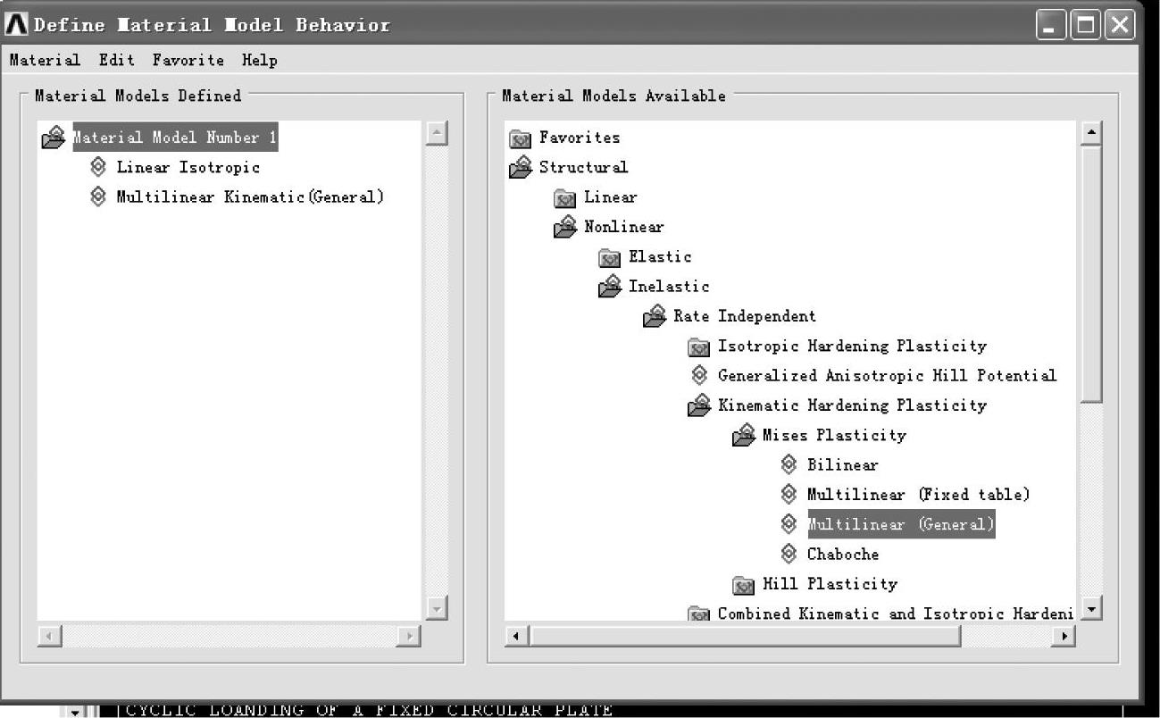The image size is (1160, 718).
Task: Expand the Isotropic Hardening Plasticity folder
Action: (698, 346)
